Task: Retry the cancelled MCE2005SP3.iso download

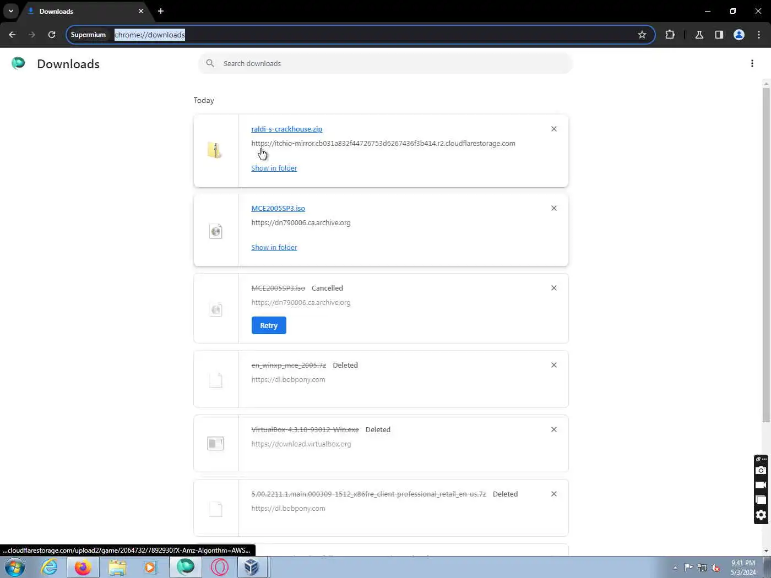Action: coord(269,325)
